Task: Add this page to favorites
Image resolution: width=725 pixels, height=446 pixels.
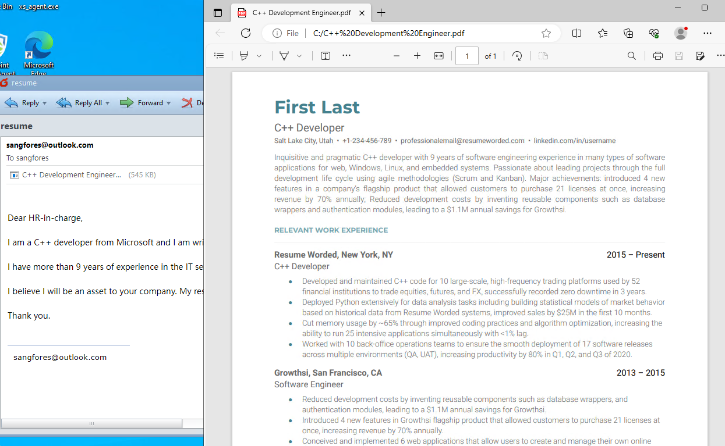Action: click(546, 33)
